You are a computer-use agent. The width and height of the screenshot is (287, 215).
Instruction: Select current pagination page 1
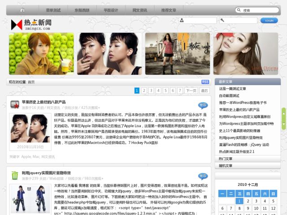(x=137, y=90)
